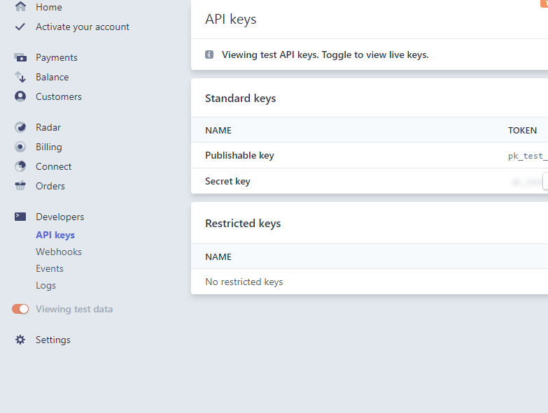
Task: Click the Orders basket icon
Action: click(x=20, y=186)
